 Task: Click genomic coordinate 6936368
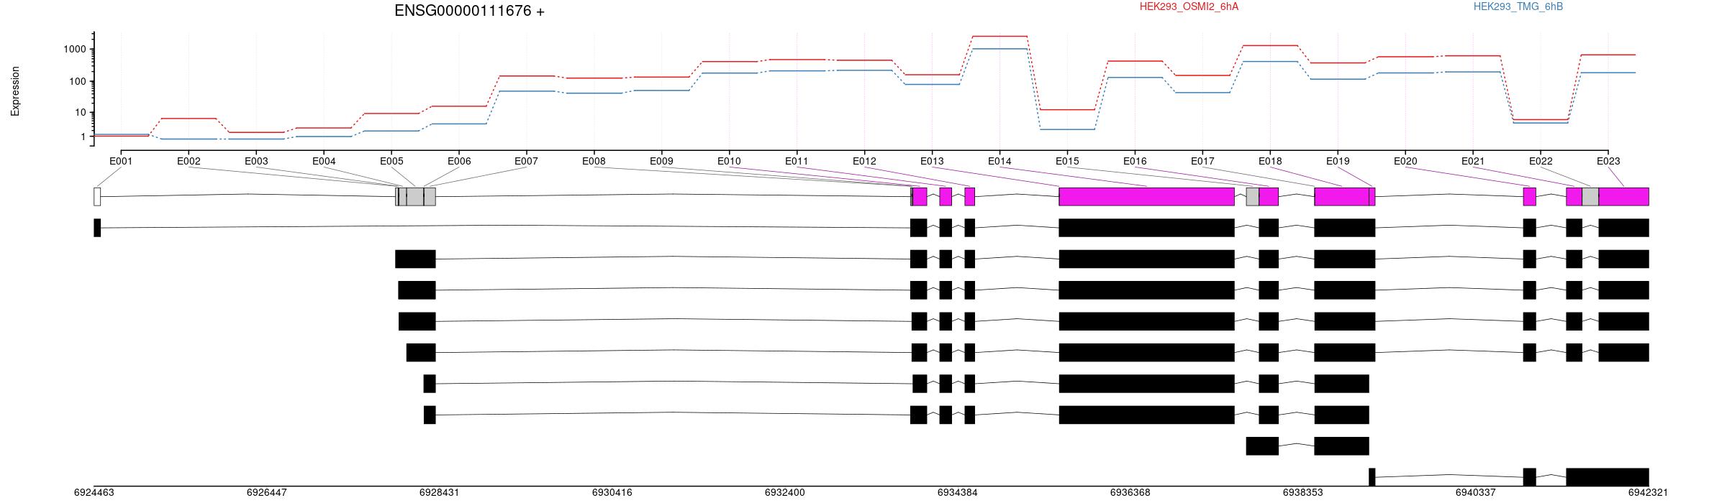click(1130, 493)
